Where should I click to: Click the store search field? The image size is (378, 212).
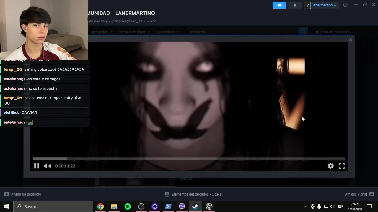pos(242,32)
